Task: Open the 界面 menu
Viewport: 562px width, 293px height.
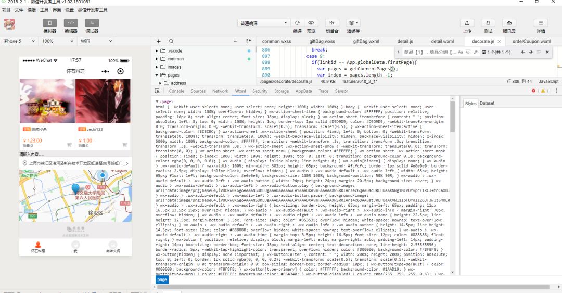Action: [x=57, y=10]
